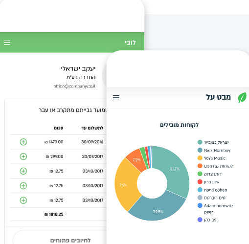Viewport: 249px width, 244px height.
Task: Click the name יעקב ישראלי
Action: point(78,68)
